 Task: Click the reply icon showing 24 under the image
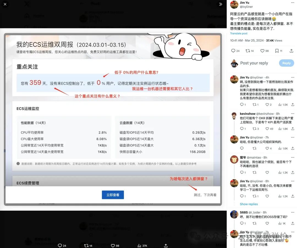[x=62, y=246]
